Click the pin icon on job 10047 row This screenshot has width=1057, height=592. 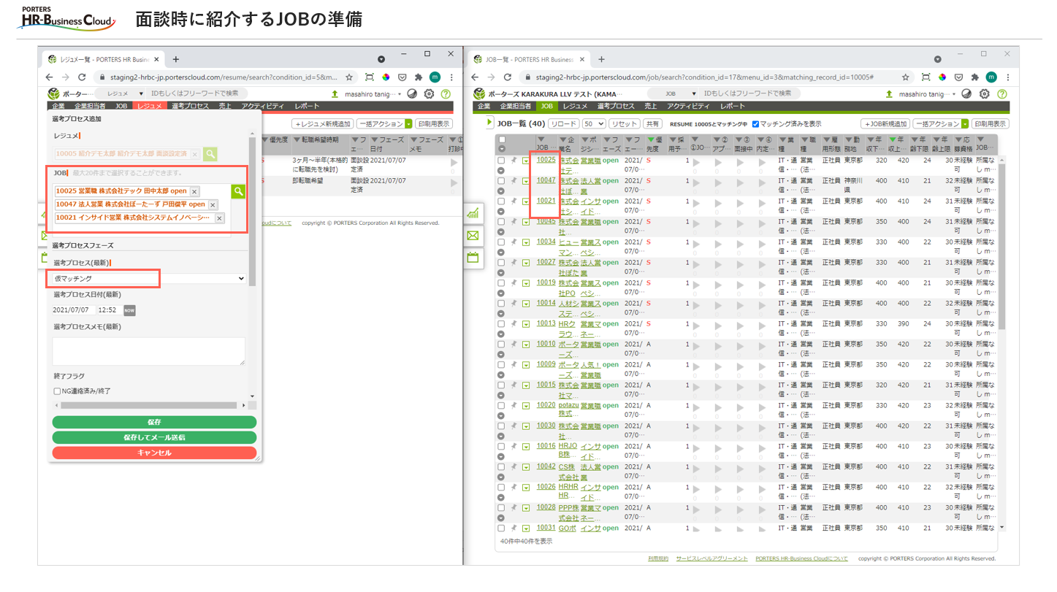[514, 181]
